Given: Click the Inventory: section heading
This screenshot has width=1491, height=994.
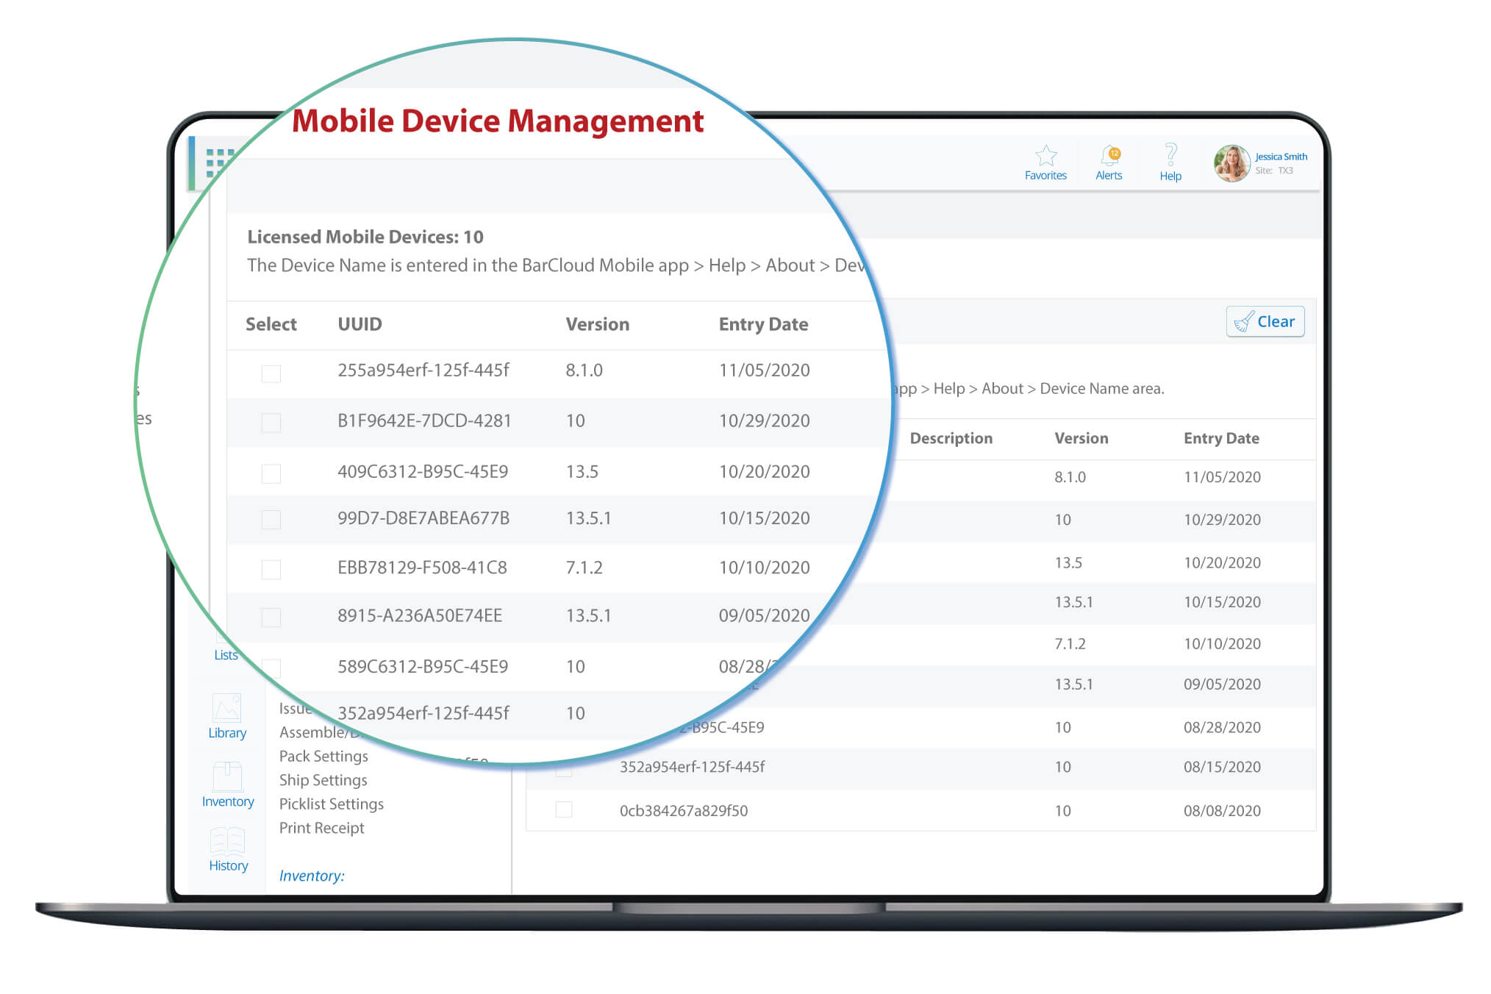Looking at the screenshot, I should pyautogui.click(x=312, y=876).
